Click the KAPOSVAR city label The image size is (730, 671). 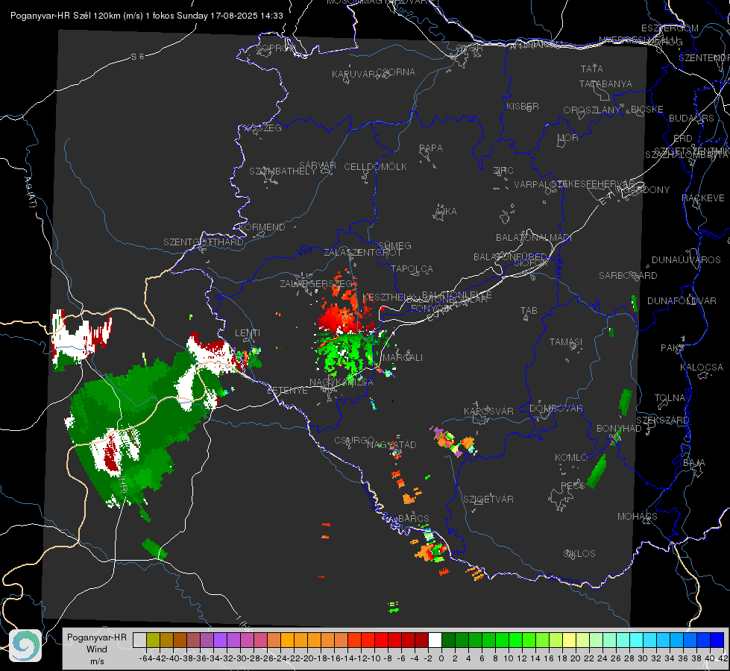pyautogui.click(x=489, y=411)
